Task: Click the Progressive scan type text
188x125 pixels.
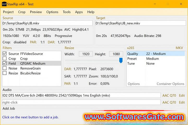Action: click(63, 36)
